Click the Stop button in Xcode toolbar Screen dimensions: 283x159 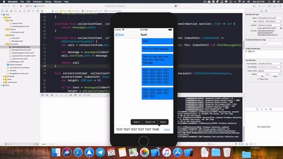pyautogui.click(x=21, y=6)
